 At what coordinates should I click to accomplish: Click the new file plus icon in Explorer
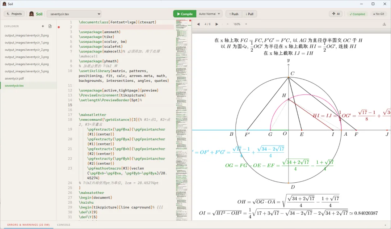point(43,26)
